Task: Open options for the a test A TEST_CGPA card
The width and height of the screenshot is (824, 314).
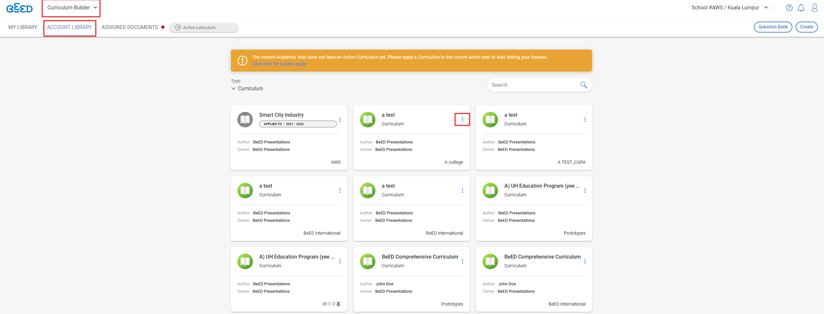Action: 585,119
